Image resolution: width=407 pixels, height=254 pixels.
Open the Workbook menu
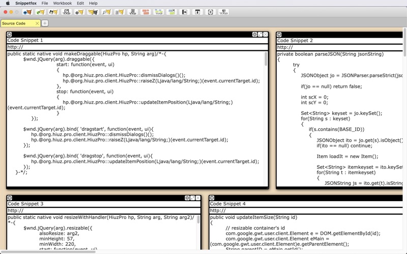tap(62, 3)
